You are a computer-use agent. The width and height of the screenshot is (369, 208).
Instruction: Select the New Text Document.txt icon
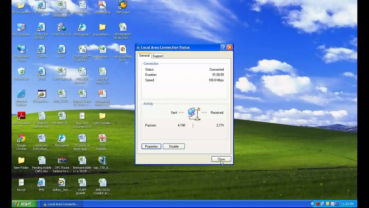click(82, 120)
